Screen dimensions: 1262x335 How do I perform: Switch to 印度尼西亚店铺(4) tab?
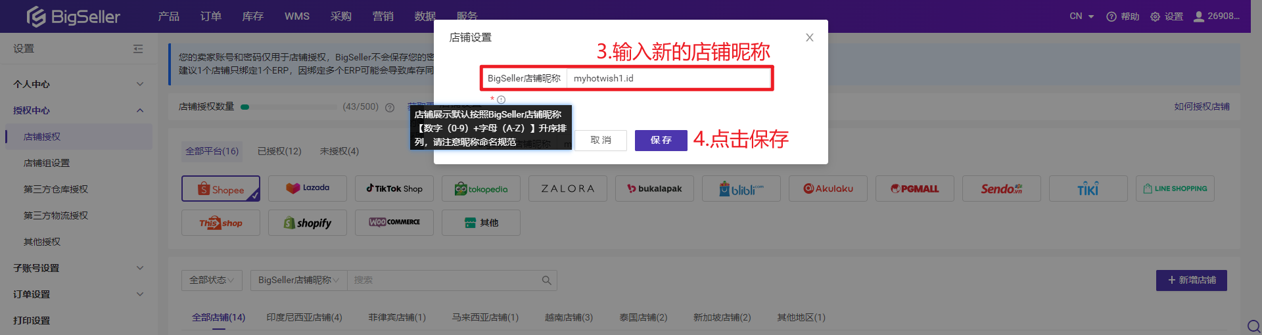coord(304,318)
